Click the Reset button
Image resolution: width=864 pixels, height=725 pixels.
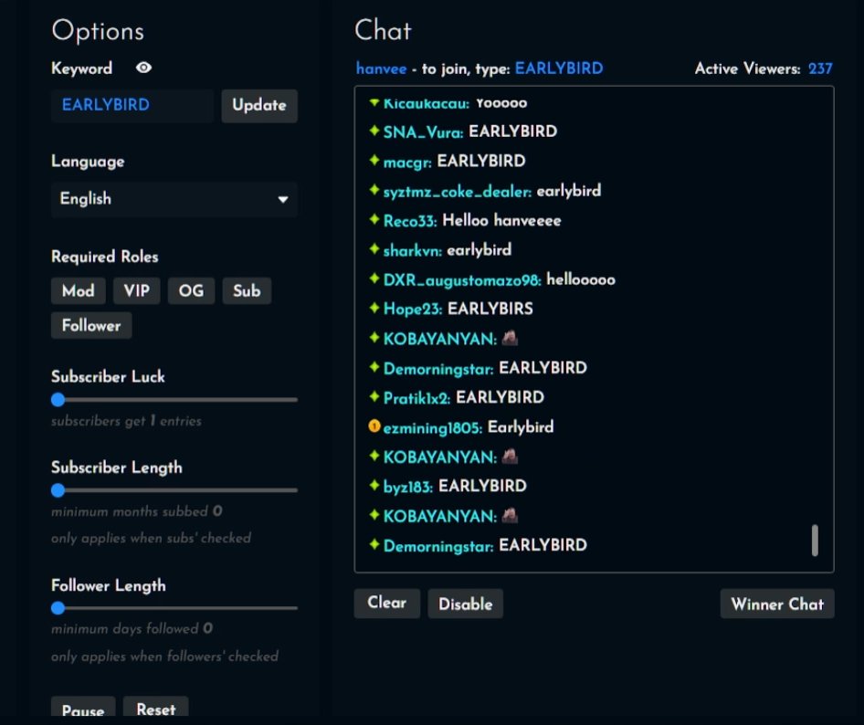156,709
